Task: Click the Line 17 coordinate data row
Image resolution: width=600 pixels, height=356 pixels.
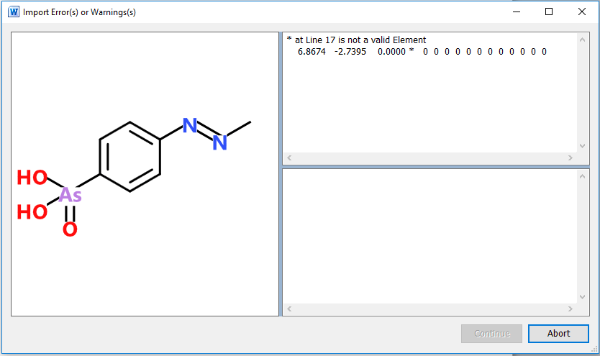Action: pos(422,52)
